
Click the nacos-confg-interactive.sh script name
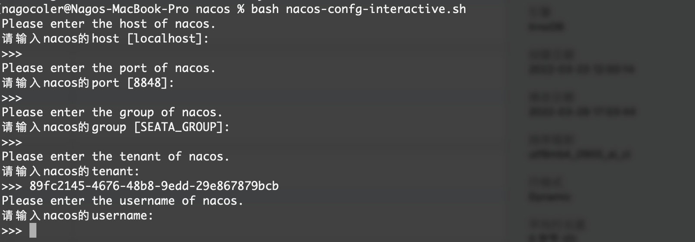376,9
